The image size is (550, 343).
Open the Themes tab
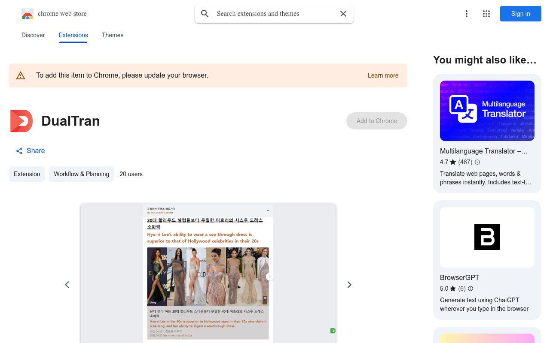tap(113, 35)
